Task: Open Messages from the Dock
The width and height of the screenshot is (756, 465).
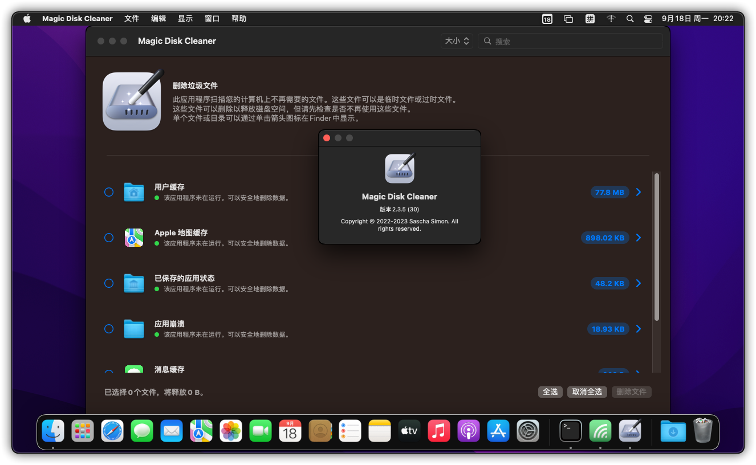Action: (142, 431)
